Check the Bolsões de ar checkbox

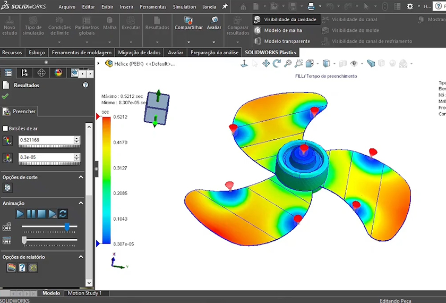5,129
